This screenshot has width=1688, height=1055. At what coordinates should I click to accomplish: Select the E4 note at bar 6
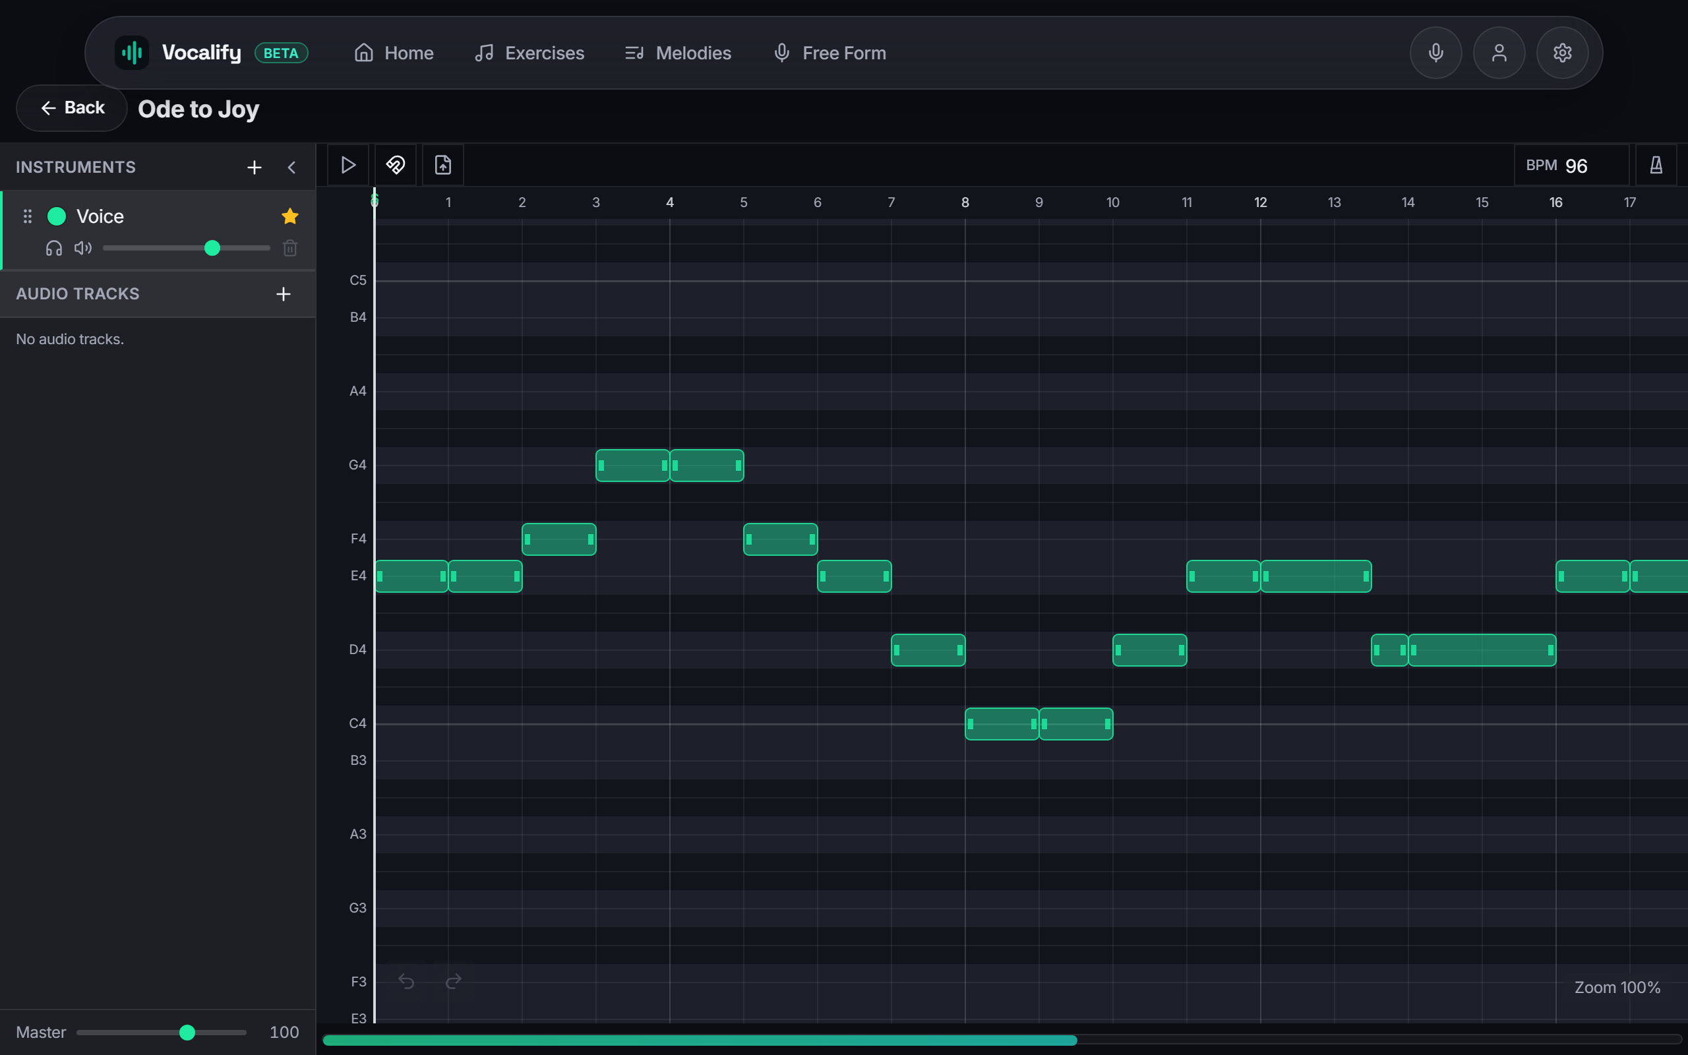(x=855, y=576)
